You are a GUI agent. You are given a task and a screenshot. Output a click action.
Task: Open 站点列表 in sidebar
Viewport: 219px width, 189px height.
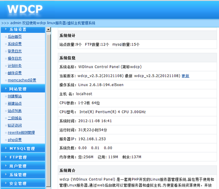15,111
